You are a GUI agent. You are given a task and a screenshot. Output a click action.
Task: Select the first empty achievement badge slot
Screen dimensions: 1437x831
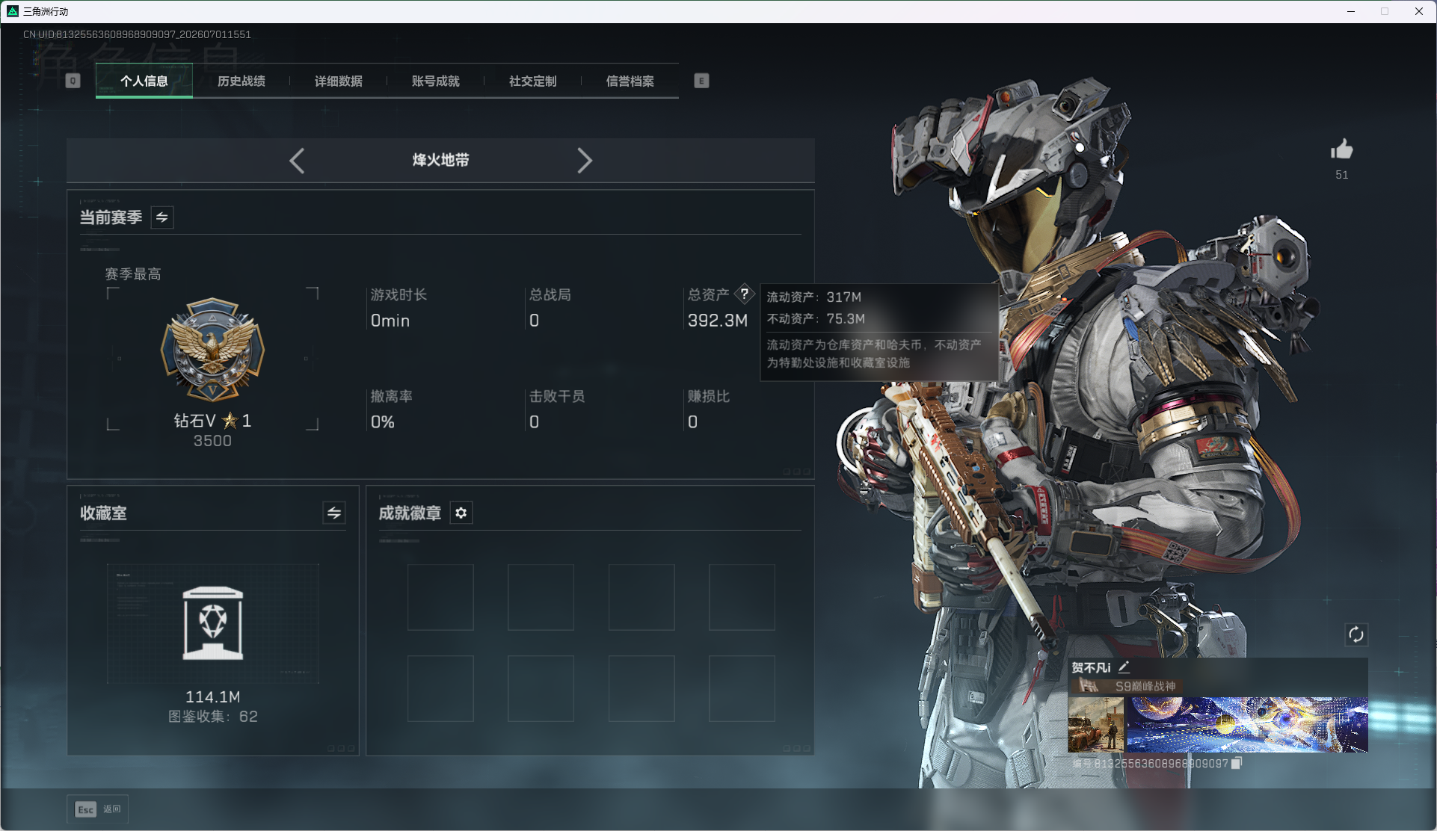pos(440,597)
